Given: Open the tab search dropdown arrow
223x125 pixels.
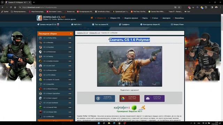Looking at the screenshot, I should 2,2.
